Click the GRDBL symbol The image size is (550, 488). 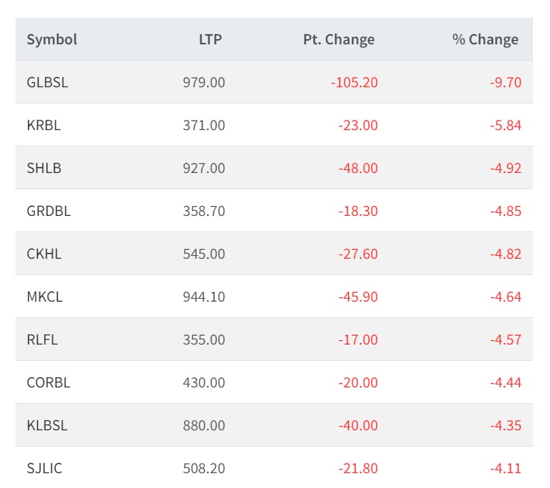click(49, 211)
